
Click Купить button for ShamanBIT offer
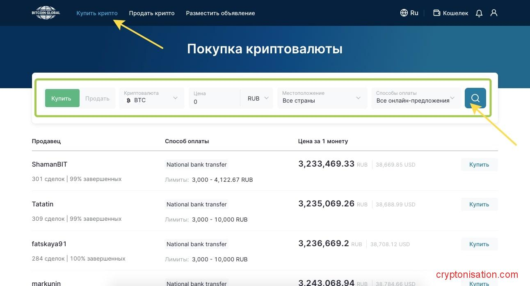tap(479, 165)
